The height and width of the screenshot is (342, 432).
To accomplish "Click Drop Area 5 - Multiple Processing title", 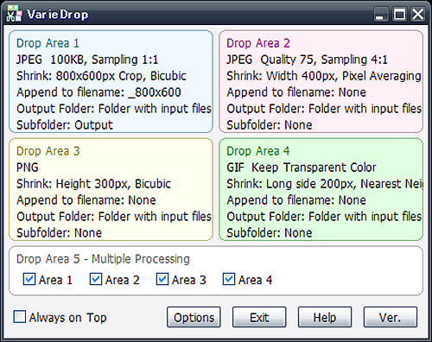I will pos(103,259).
